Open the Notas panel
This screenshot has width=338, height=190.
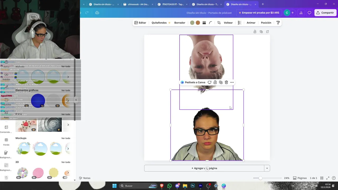tap(85, 178)
